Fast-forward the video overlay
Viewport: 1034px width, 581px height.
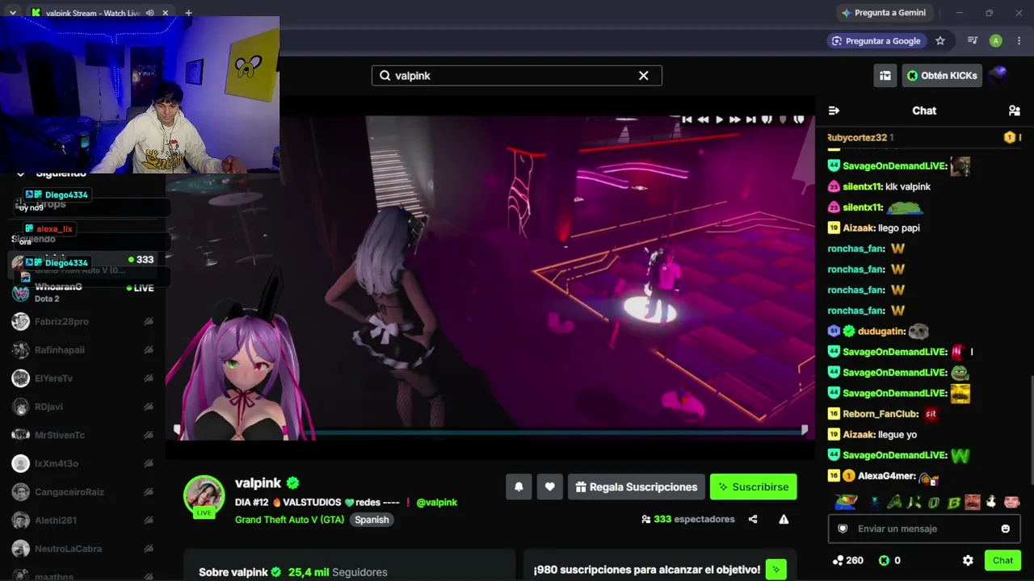click(735, 119)
